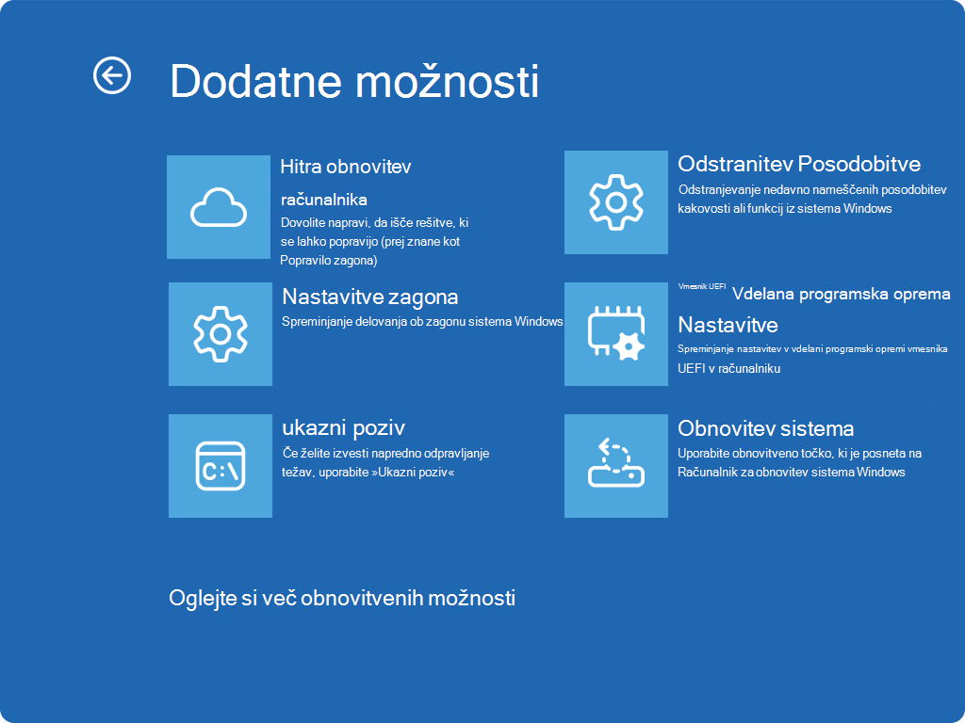
Task: Click 'Če želite izvesti napredno odpravljanje' description
Action: click(x=385, y=462)
